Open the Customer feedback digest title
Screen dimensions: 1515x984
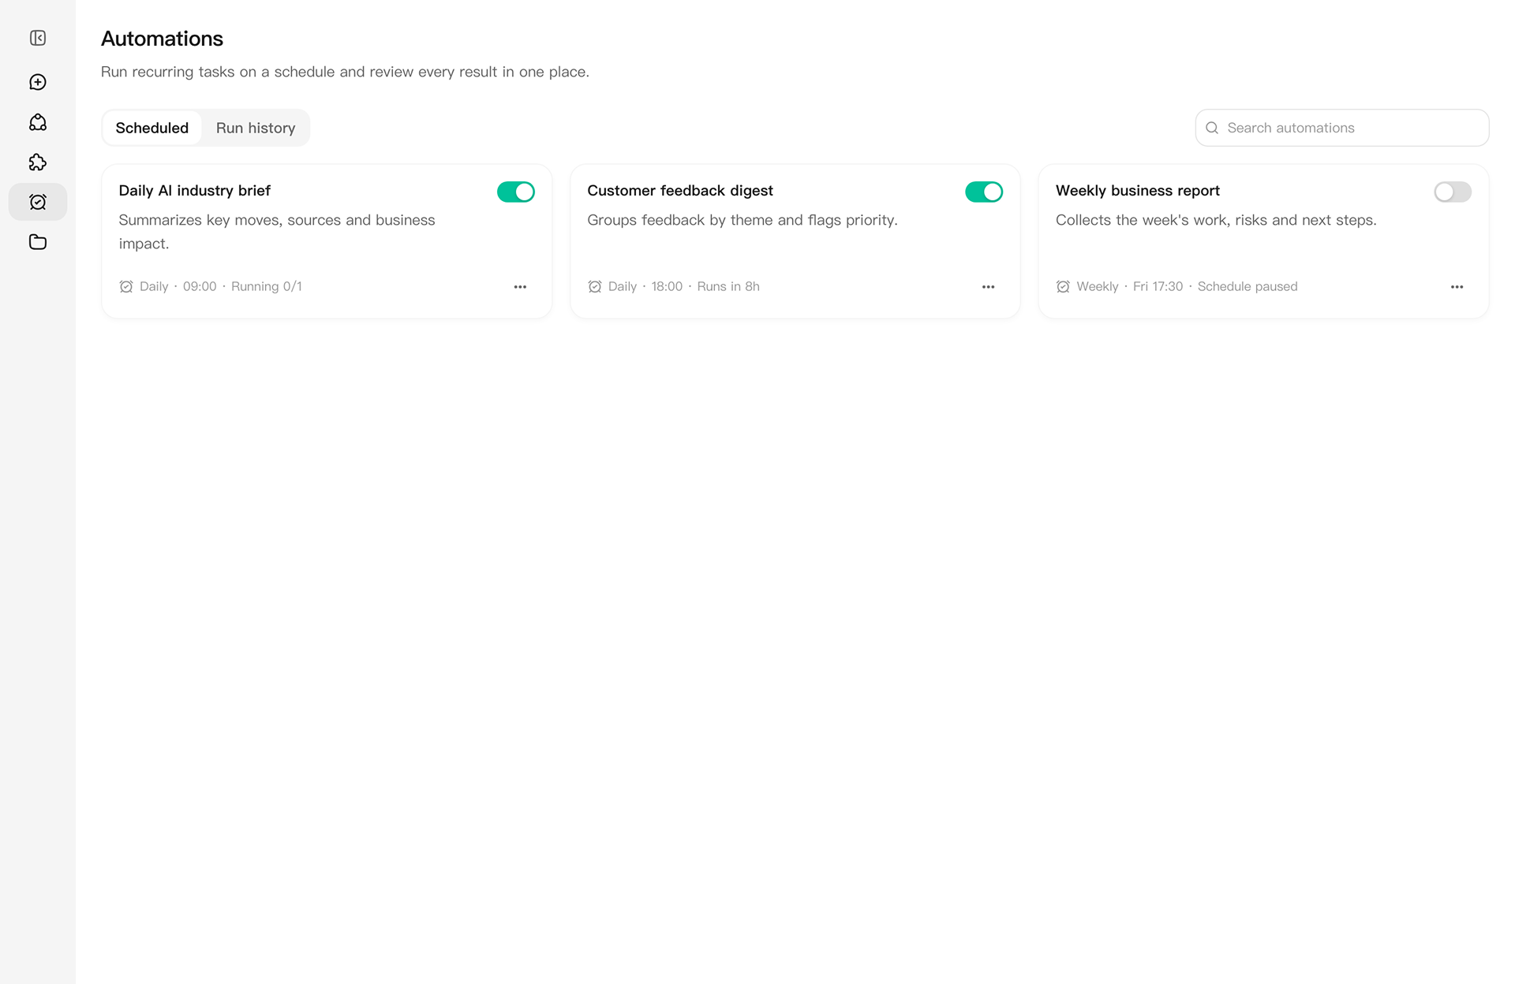(x=680, y=191)
